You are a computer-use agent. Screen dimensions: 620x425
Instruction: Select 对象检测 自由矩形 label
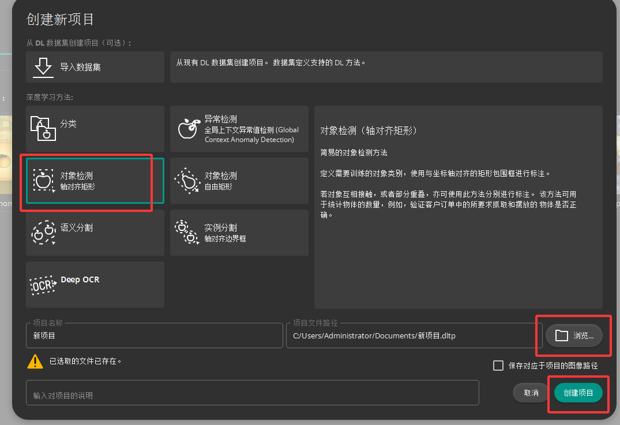pos(221,181)
